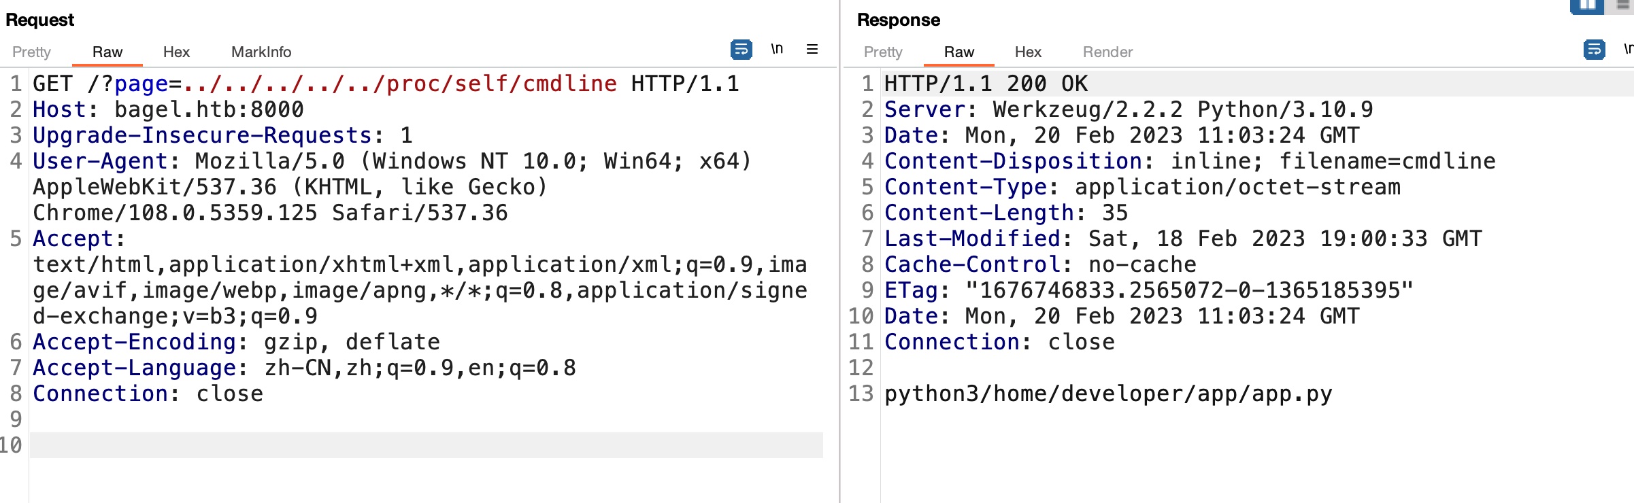Open the MarkInfo tab
The image size is (1634, 503).
tap(261, 52)
